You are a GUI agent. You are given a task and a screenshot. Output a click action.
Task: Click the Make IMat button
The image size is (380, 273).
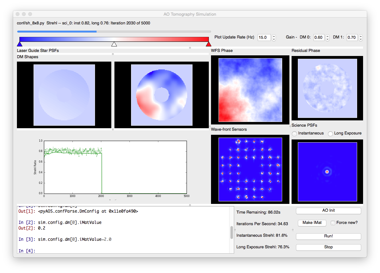tap(312, 223)
